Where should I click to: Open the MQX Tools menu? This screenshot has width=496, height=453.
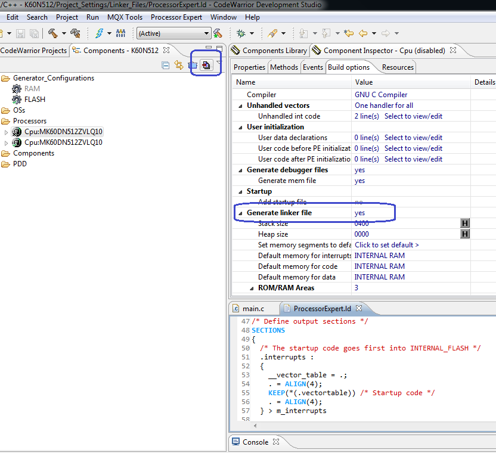(125, 17)
